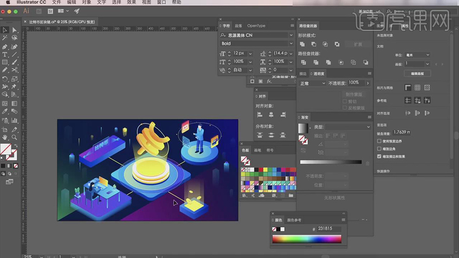
Task: Click the color spectrum bar
Action: pos(306,239)
